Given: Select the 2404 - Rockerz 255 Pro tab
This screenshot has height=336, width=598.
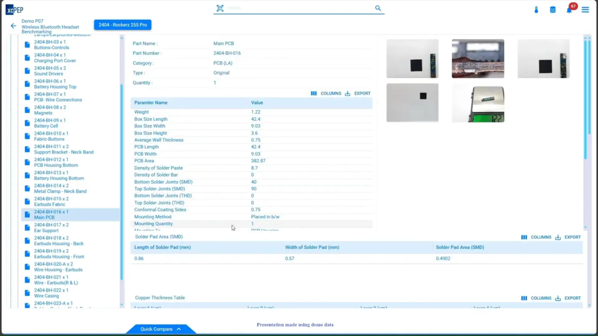Looking at the screenshot, I should [122, 25].
